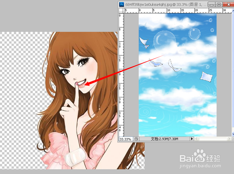
Task: Click the horizontal scrollbar right arrow
Action: [229, 139]
